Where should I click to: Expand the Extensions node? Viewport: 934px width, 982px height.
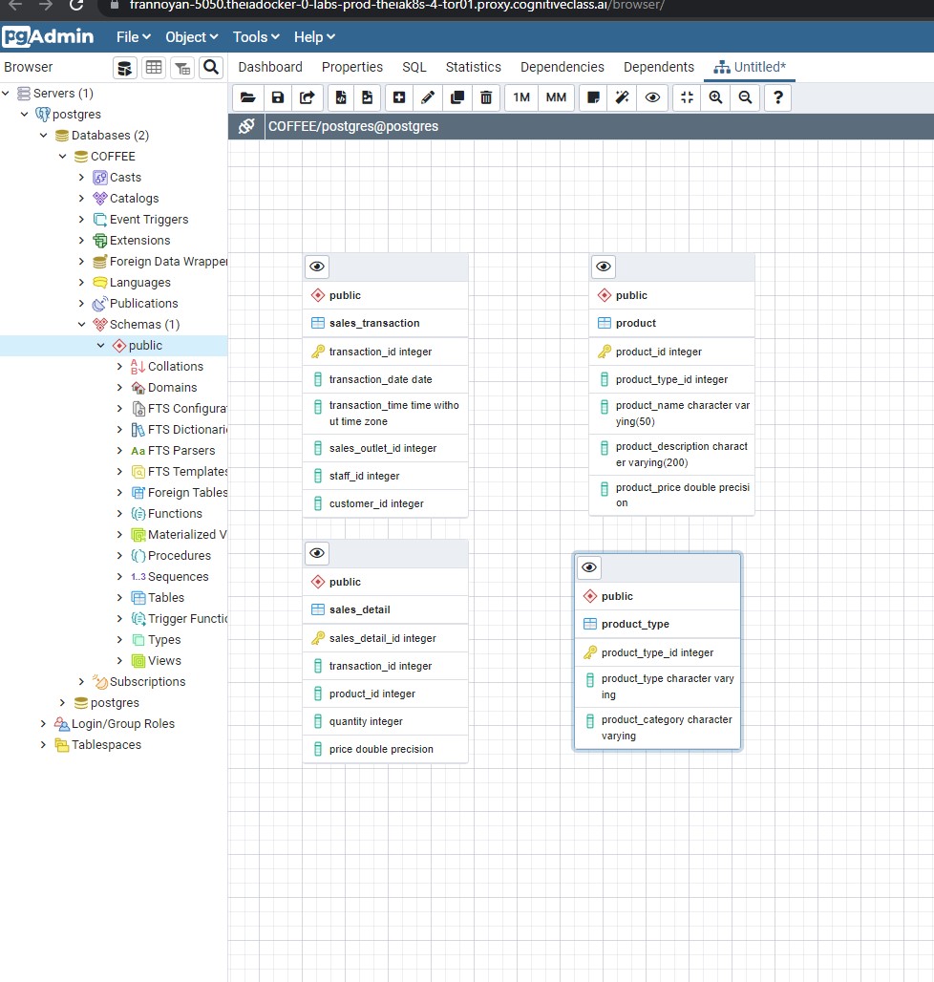coord(81,241)
